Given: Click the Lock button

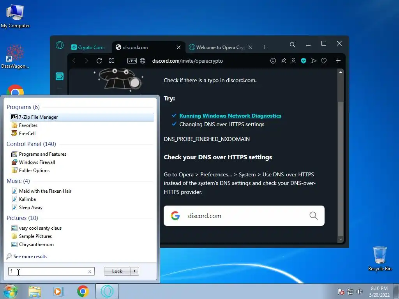Looking at the screenshot, I should [x=117, y=271].
